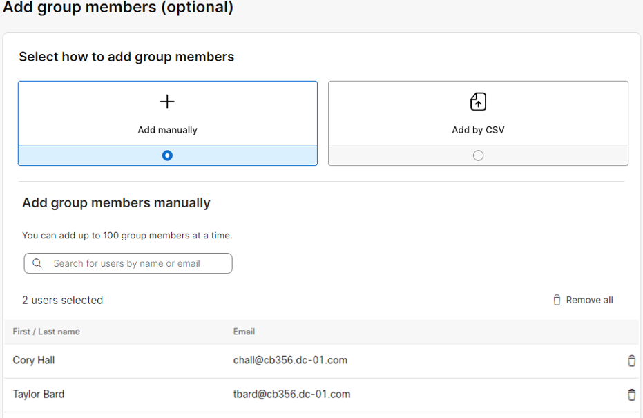Click the plus icon for Add manually
The image size is (643, 418).
(x=167, y=102)
